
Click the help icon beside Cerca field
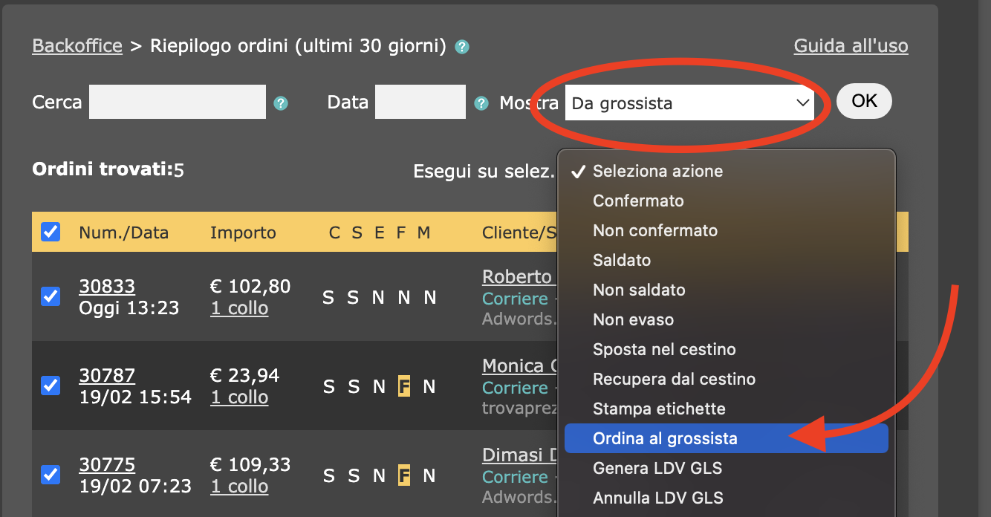click(x=280, y=104)
